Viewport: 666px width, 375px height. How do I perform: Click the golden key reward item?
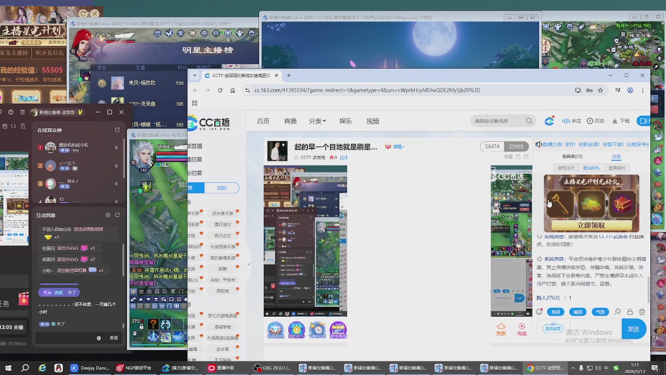coord(560,204)
